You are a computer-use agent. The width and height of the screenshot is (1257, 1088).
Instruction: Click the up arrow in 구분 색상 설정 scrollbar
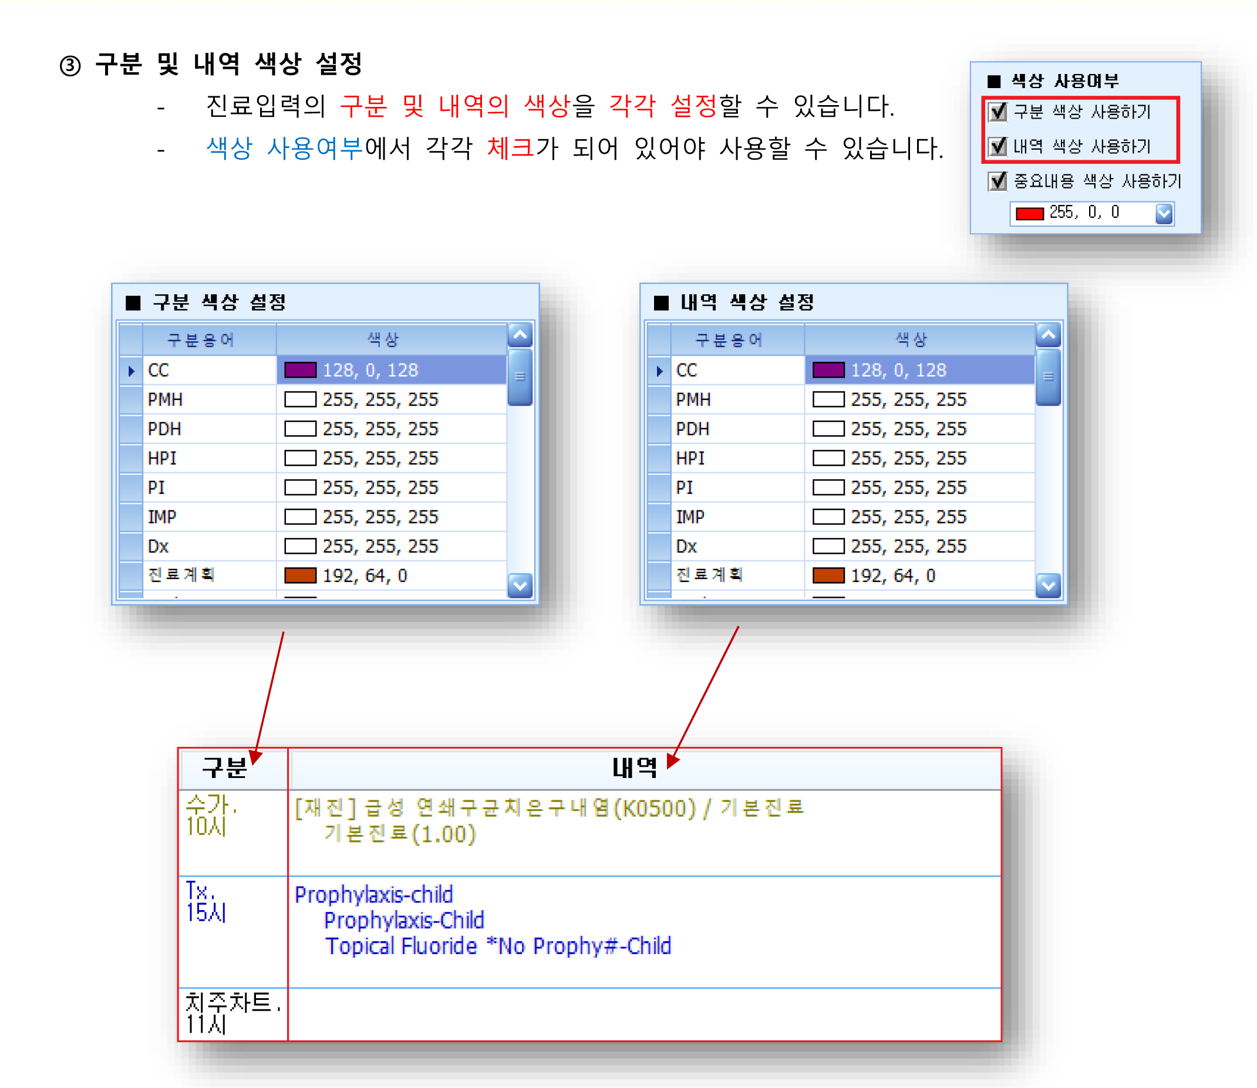520,335
